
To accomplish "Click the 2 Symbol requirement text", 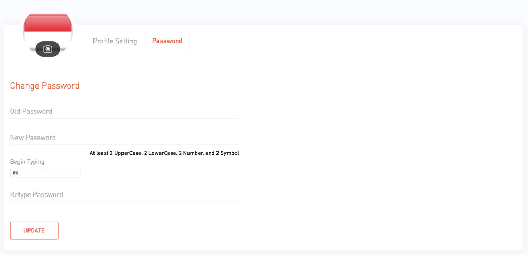I will point(227,153).
